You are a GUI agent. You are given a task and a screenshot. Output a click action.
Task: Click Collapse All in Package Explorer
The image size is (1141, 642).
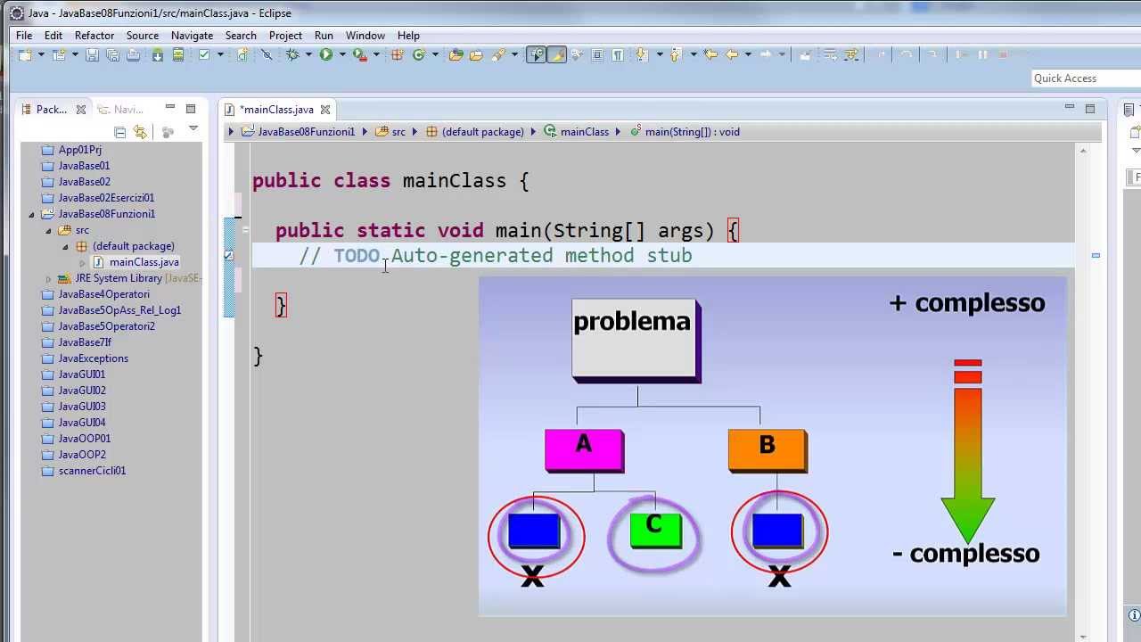coord(120,132)
